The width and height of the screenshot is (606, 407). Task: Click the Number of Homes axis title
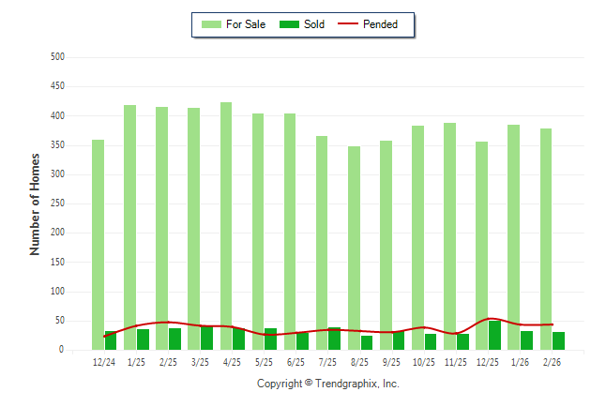click(x=35, y=203)
